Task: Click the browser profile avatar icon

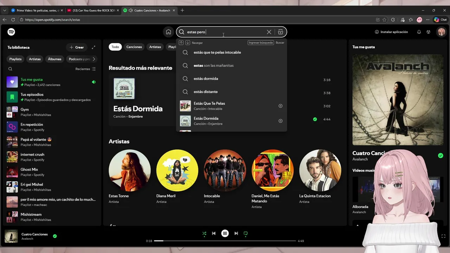Action: (419, 20)
